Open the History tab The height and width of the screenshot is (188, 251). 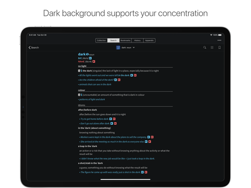click(137, 41)
